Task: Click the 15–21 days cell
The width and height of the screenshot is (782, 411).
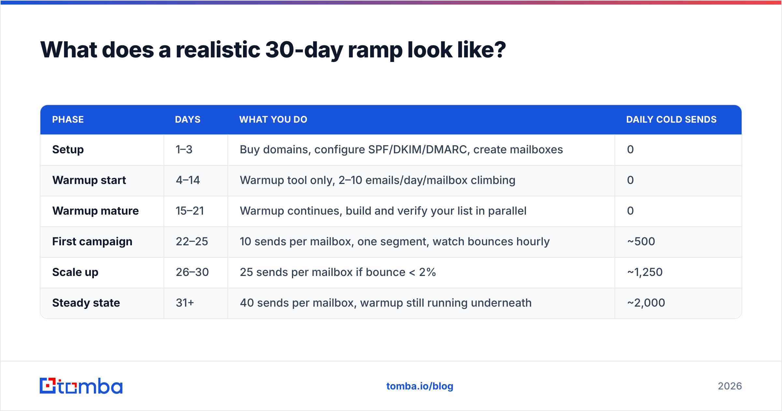Action: click(196, 211)
